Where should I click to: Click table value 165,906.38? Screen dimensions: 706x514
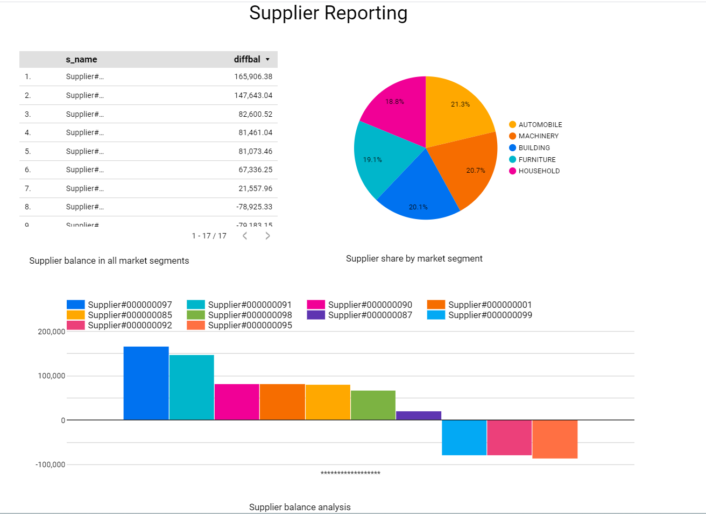253,76
